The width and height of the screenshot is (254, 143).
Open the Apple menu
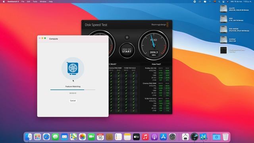click(x=4, y=2)
